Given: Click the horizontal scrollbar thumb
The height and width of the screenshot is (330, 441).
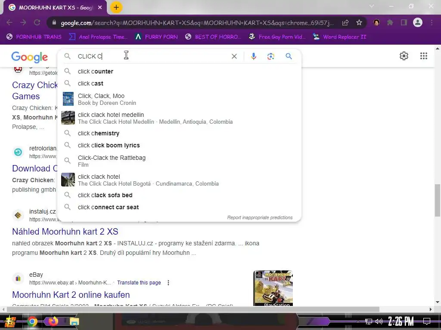Looking at the screenshot, I should tap(193, 309).
